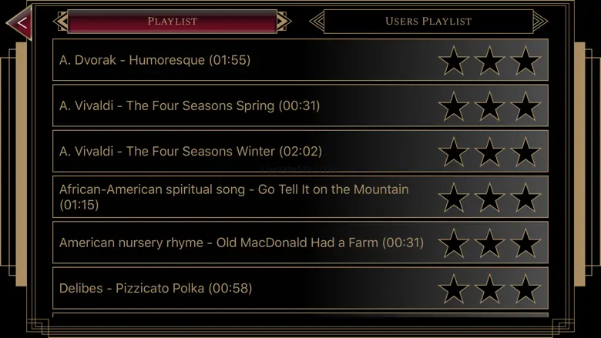Switch to the Playlist tab
Image resolution: width=601 pixels, height=338 pixels.
[x=172, y=22]
